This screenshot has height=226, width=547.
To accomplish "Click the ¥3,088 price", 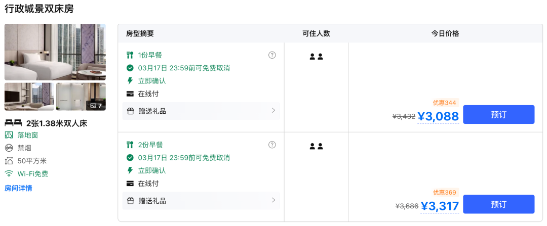I will tap(438, 117).
